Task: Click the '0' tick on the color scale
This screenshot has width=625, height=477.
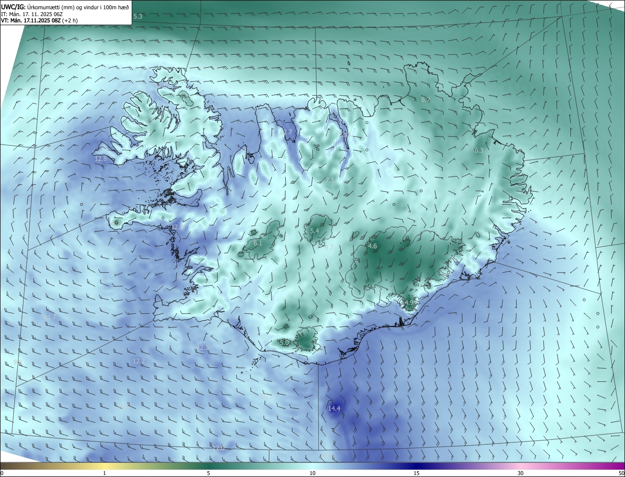Action: coord(2,473)
